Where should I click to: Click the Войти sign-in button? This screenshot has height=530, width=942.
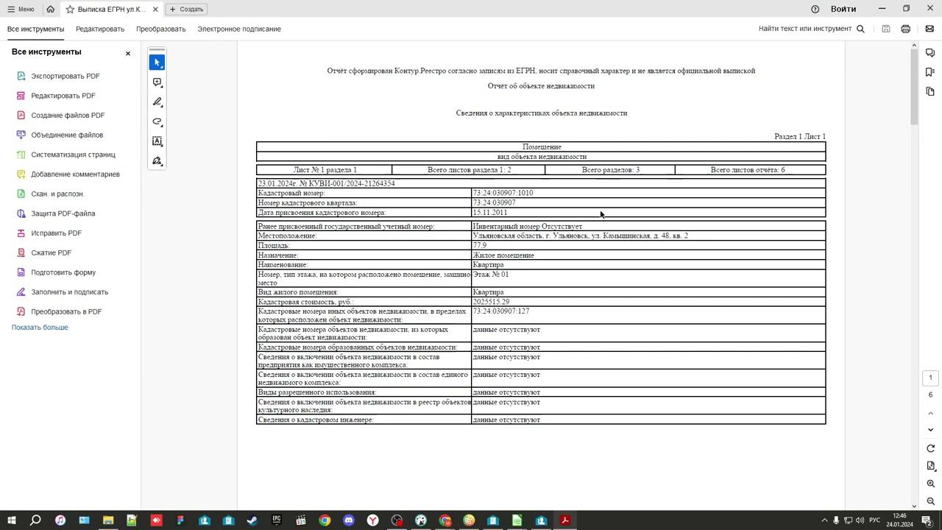click(x=843, y=9)
